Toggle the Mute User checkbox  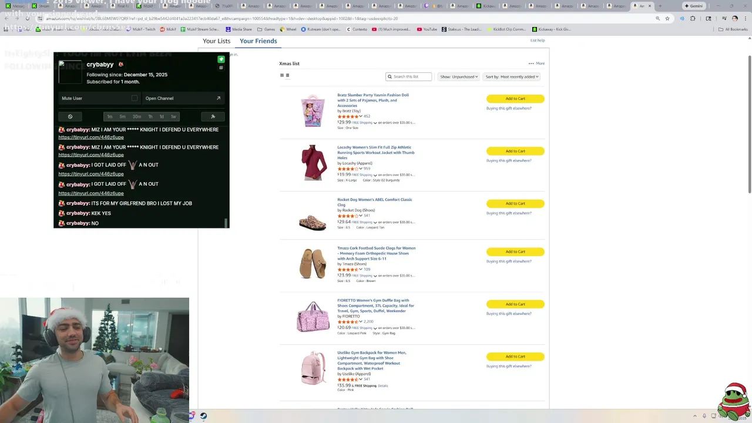pos(135,98)
